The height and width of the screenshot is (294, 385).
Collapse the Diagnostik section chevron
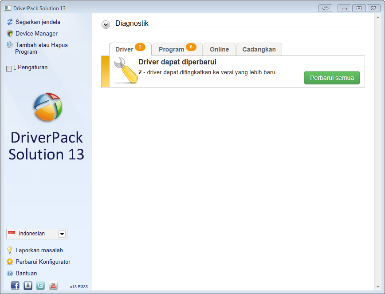(x=106, y=24)
